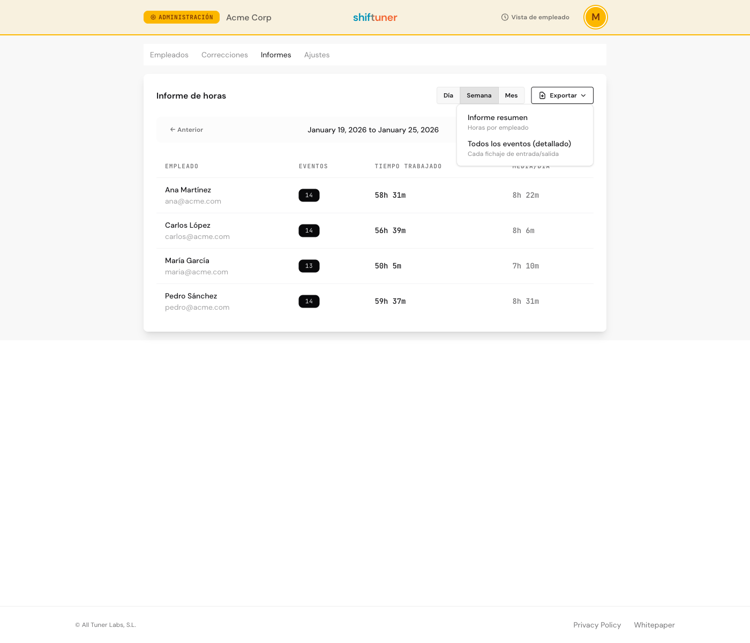Open the Whitepaper footer link
This screenshot has width=750, height=643.
(654, 625)
